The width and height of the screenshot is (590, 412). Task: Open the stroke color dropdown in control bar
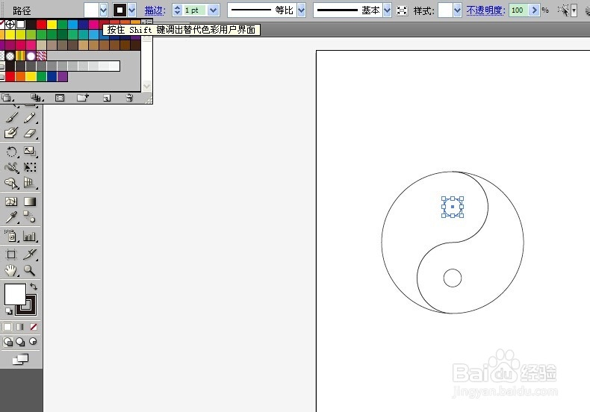pyautogui.click(x=131, y=10)
